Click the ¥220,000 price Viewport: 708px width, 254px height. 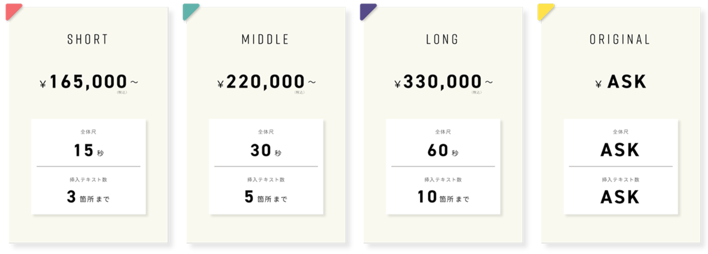tap(266, 82)
